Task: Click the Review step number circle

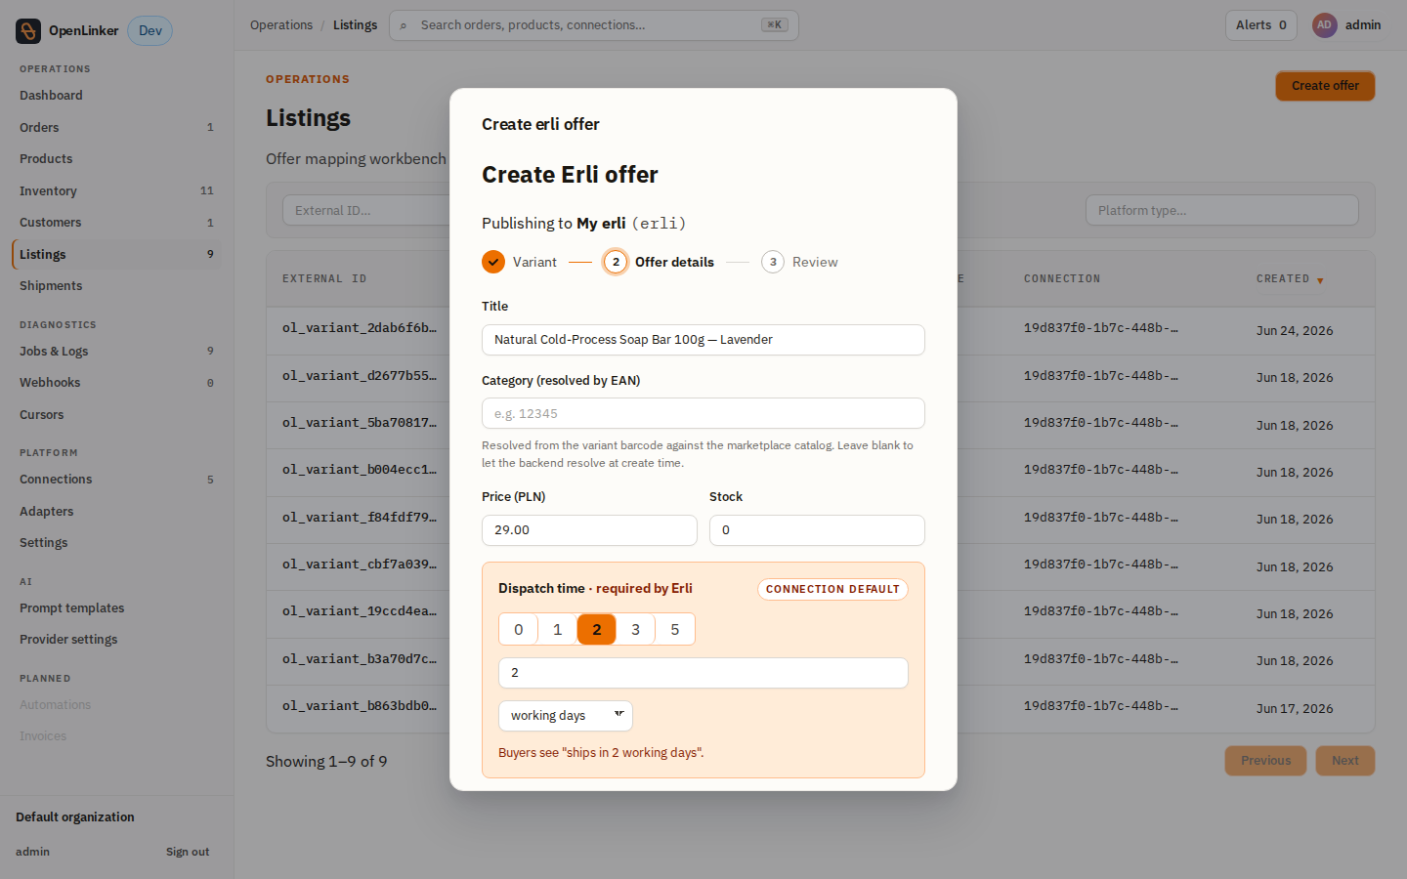Action: (773, 262)
